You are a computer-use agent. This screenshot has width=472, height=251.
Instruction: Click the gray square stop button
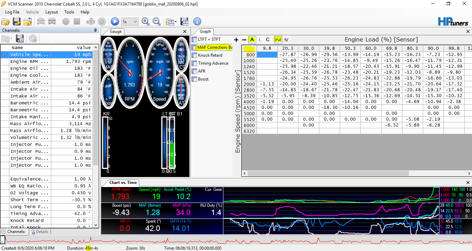click(77, 21)
